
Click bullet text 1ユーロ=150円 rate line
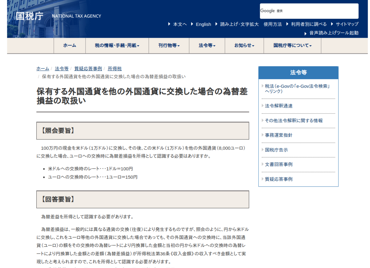93,177
